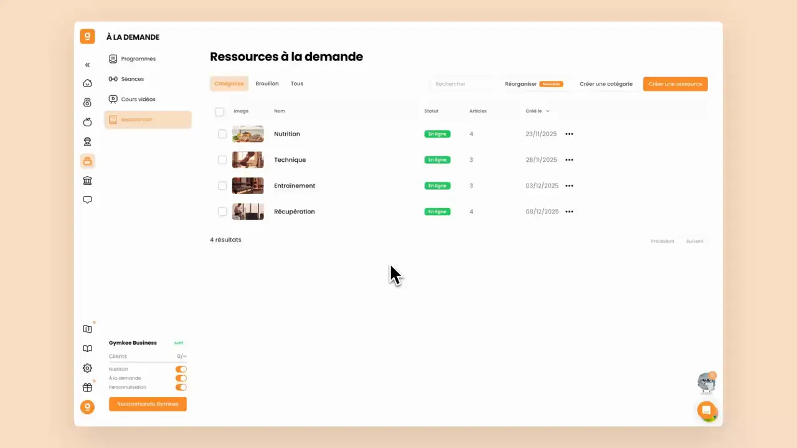Viewport: 797px width, 448px height.
Task: Switch to the Catégories tab
Action: pyautogui.click(x=229, y=83)
